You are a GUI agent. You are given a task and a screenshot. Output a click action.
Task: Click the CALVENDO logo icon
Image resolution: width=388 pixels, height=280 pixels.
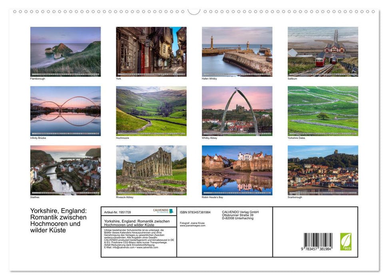point(161,210)
